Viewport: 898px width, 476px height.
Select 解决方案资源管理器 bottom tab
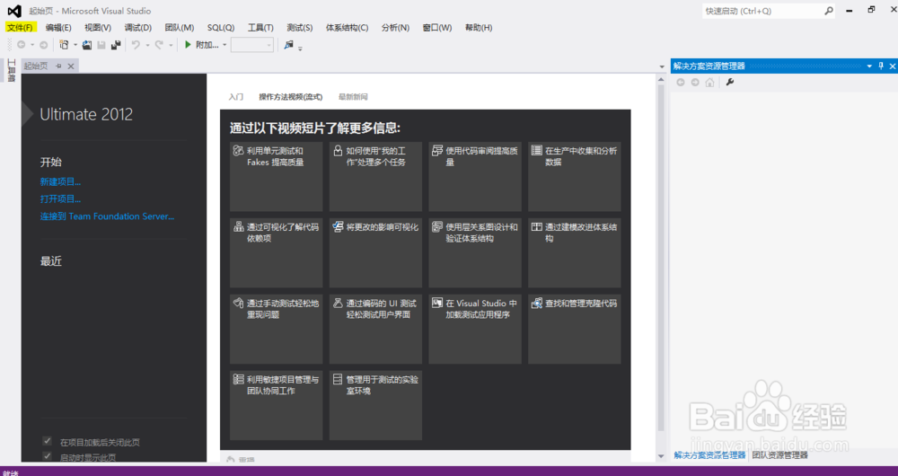(709, 454)
